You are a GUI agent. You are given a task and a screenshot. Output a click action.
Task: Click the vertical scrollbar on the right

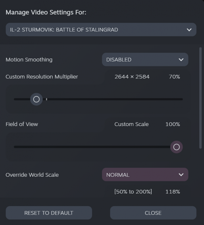pyautogui.click(x=200, y=97)
